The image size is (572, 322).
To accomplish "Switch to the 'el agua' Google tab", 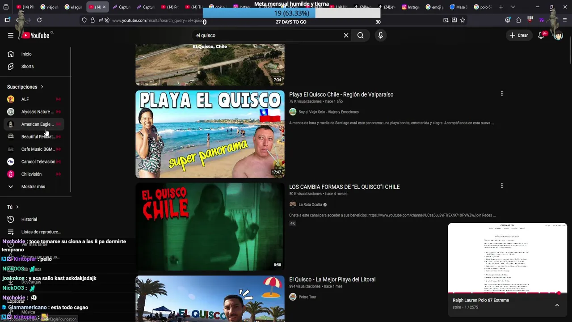I will tap(73, 7).
